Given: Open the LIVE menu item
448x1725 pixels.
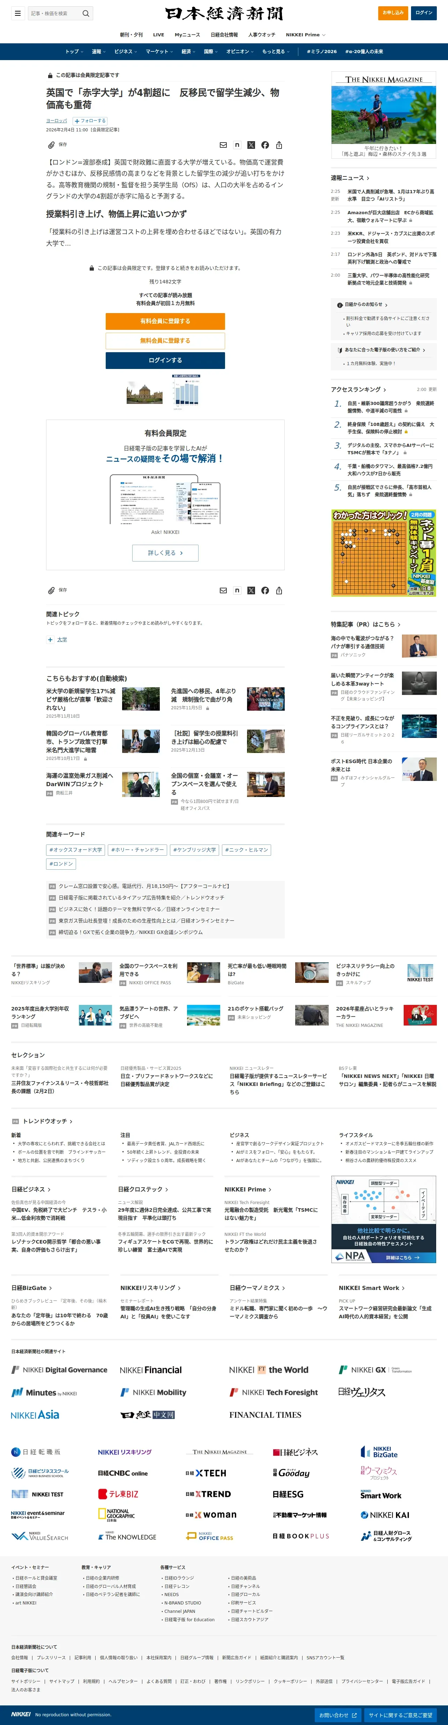Looking at the screenshot, I should coord(158,35).
